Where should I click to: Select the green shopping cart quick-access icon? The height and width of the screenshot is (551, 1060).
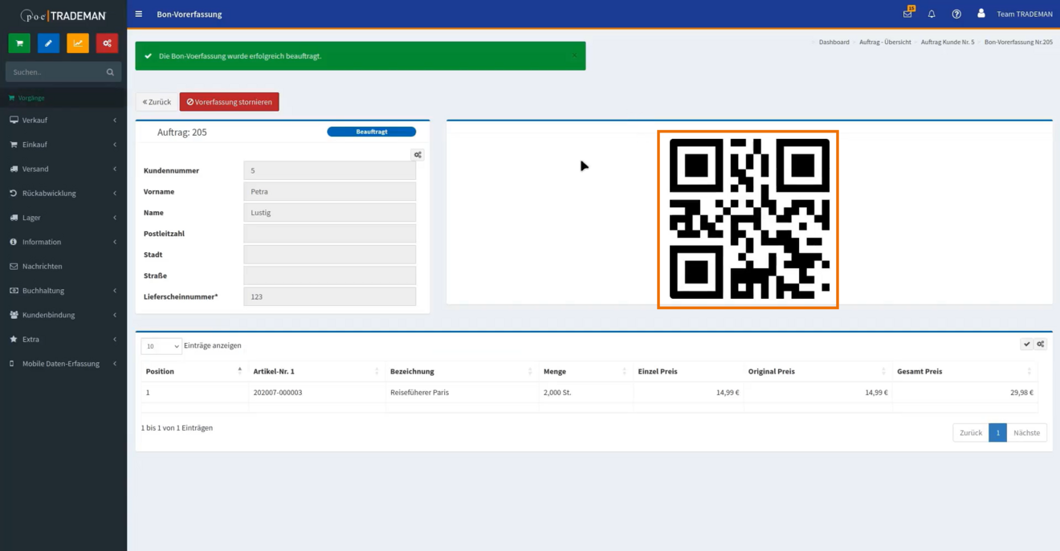(18, 43)
